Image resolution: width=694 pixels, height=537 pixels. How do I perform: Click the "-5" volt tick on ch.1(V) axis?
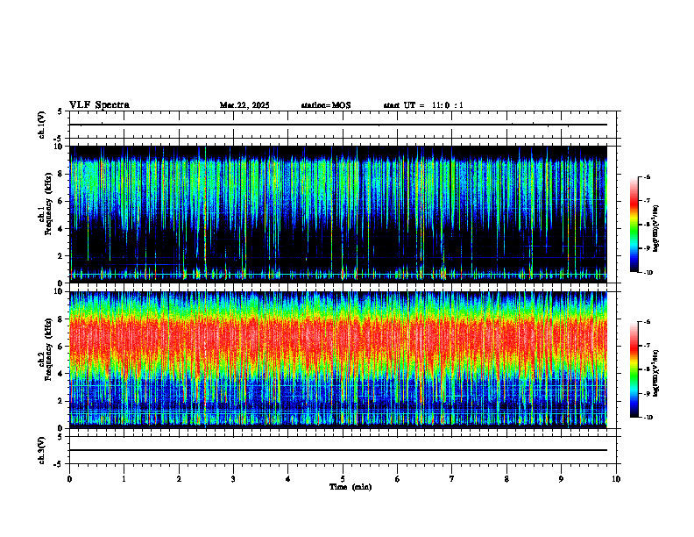(59, 139)
